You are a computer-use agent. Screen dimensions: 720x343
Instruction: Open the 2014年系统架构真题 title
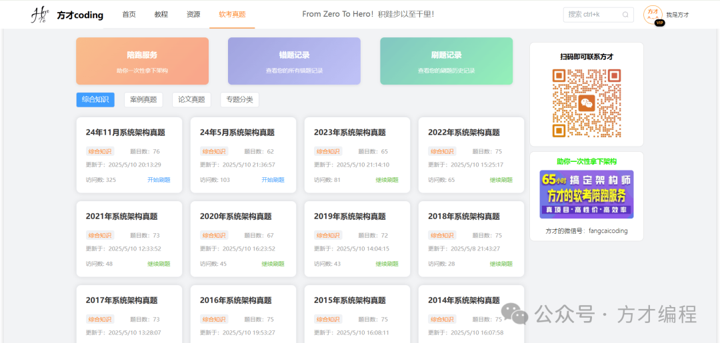pos(464,300)
